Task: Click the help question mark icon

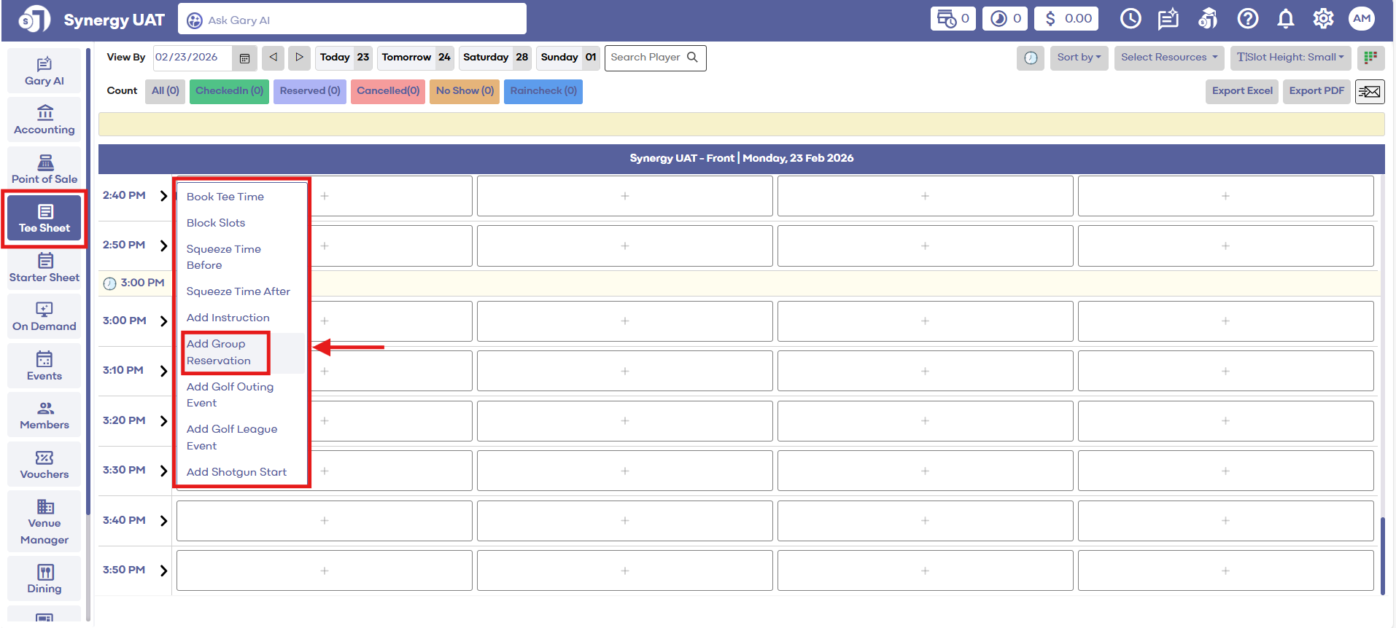Action: click(x=1247, y=19)
